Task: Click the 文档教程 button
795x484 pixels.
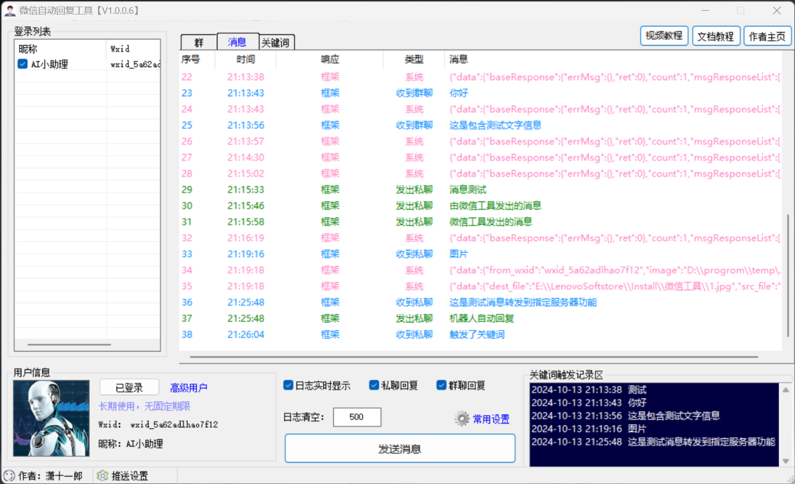Action: [715, 37]
